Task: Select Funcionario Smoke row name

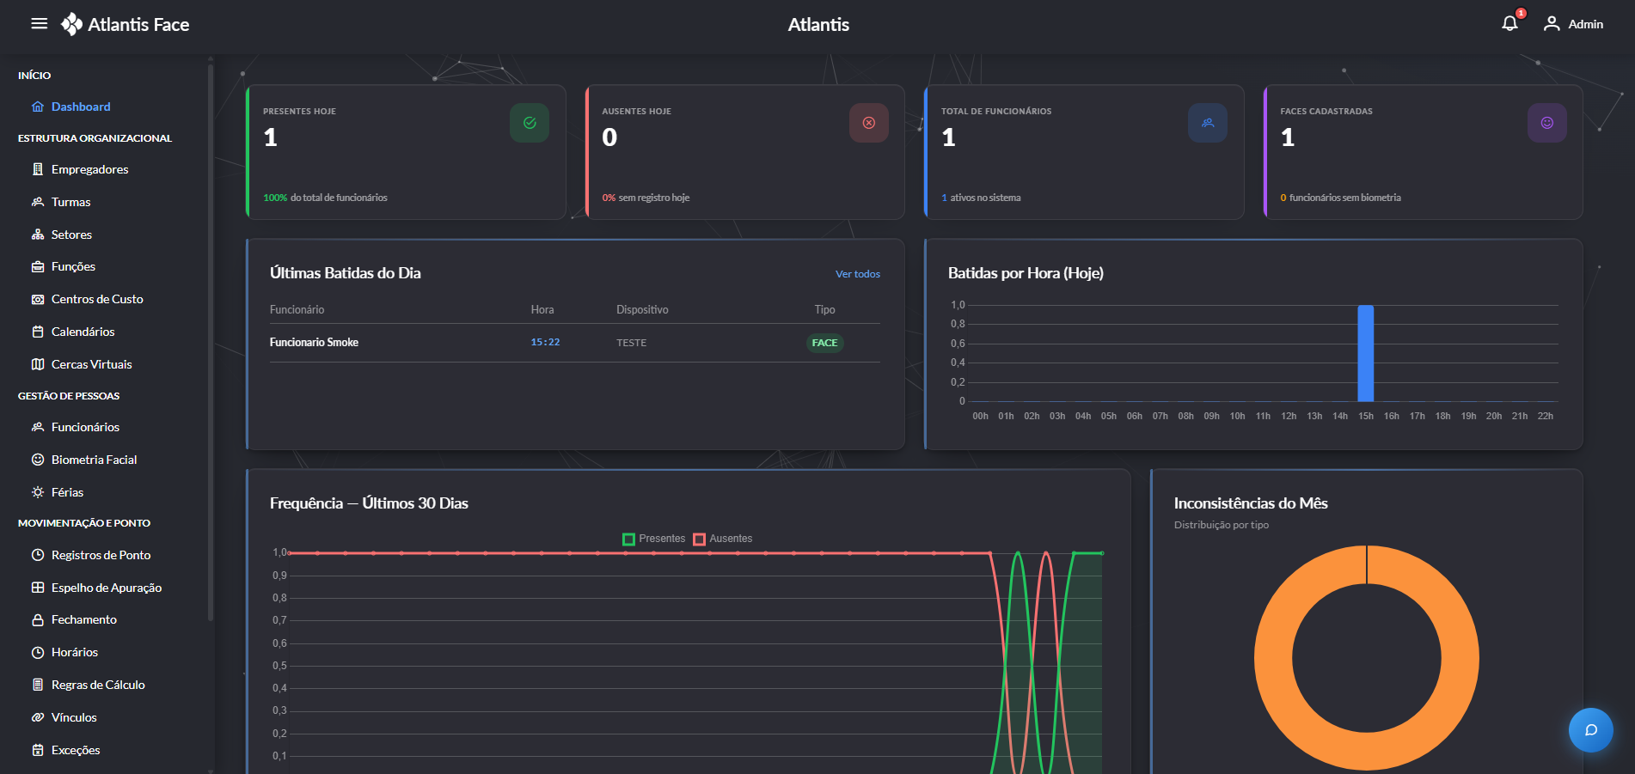Action: (x=314, y=342)
